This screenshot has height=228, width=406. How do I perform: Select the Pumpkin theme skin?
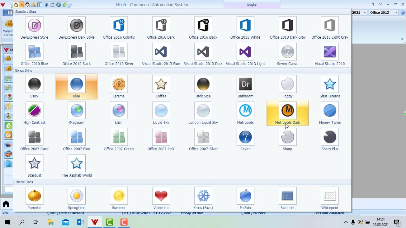34,198
